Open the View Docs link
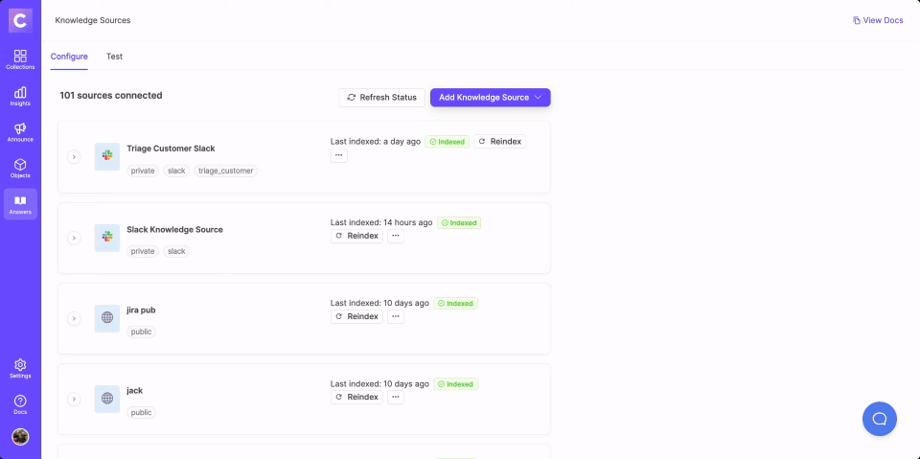The image size is (920, 459). coord(878,20)
